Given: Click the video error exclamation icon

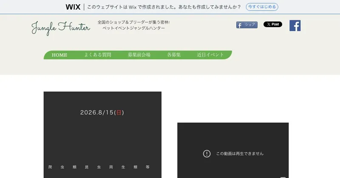Looking at the screenshot, I should [207, 153].
